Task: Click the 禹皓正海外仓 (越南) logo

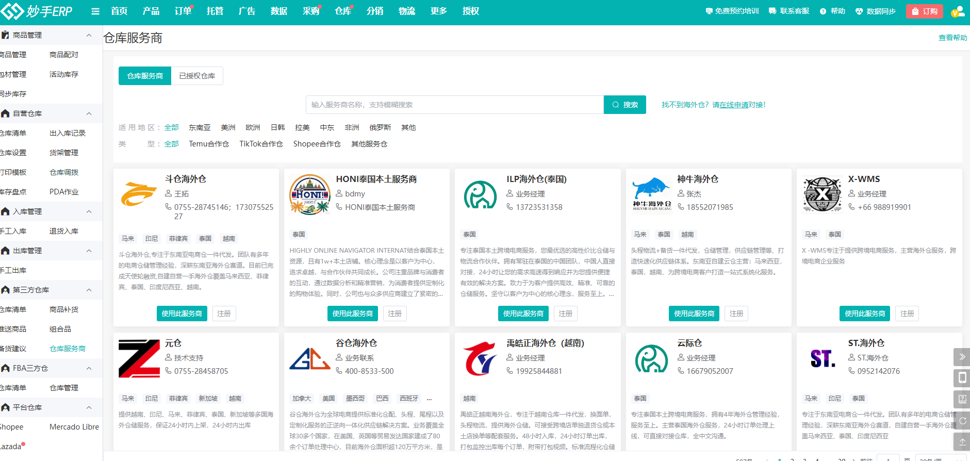Action: pyautogui.click(x=480, y=359)
